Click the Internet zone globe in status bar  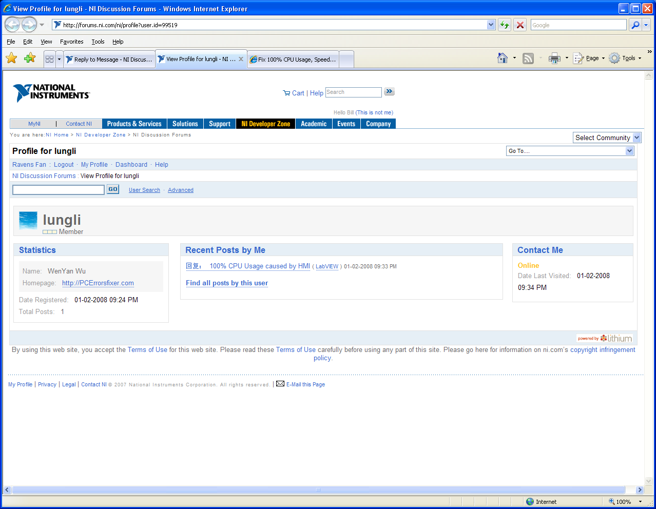(530, 502)
